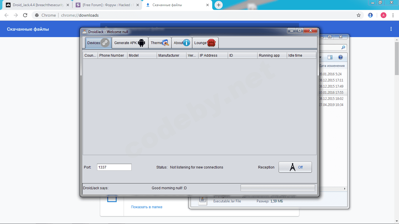The width and height of the screenshot is (399, 224).
Task: Click the truncated Country column header
Action: pos(90,55)
